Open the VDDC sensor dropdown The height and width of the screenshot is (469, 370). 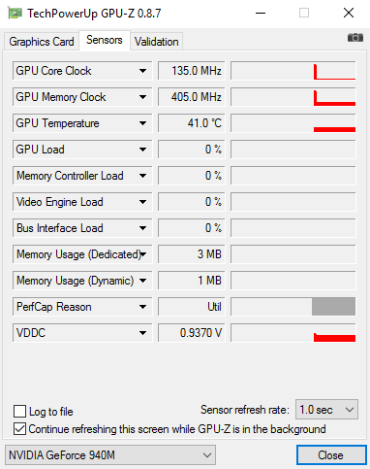click(x=142, y=333)
